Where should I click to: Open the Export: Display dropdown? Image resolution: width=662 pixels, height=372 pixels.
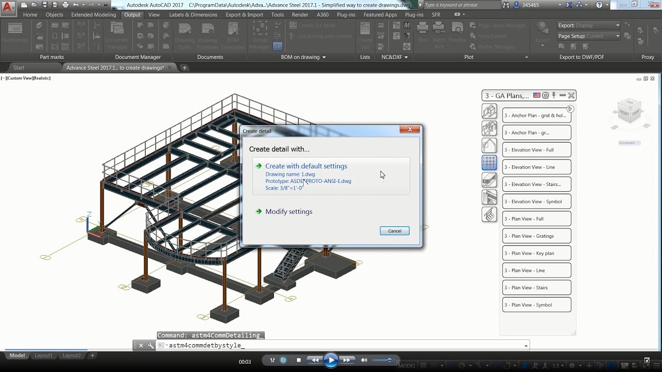click(618, 25)
